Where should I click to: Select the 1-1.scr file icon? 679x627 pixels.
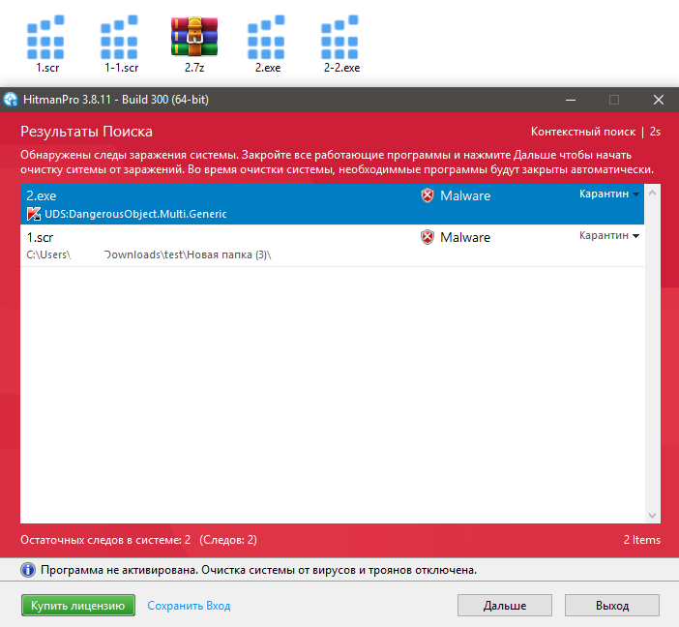119,38
